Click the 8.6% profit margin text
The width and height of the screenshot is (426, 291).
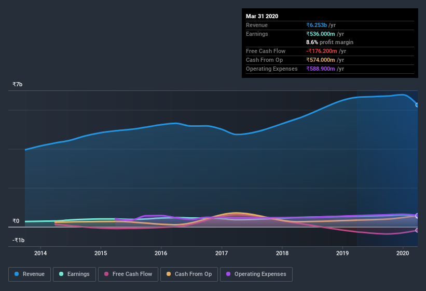click(330, 42)
